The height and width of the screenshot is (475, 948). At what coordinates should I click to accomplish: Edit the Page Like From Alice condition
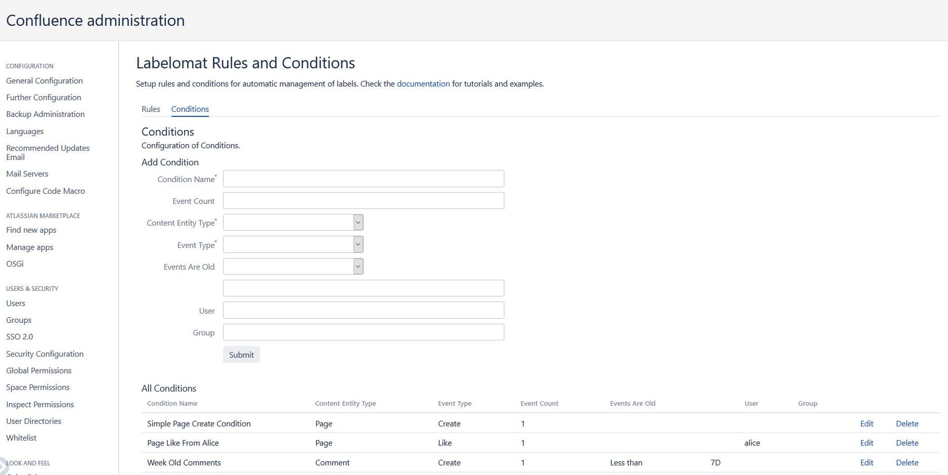point(867,443)
